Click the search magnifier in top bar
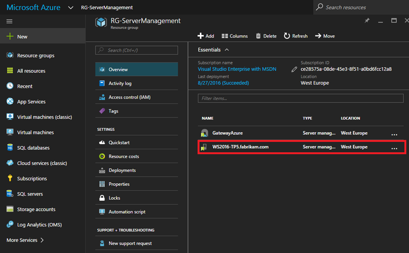This screenshot has width=409, height=253. [319, 7]
